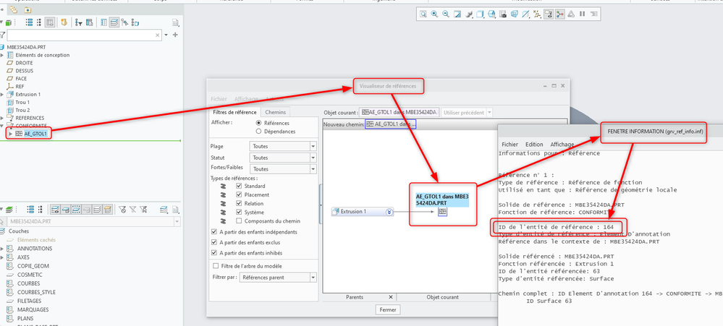Click the zoom in magnifier icon
The width and height of the screenshot is (723, 326).
pyautogui.click(x=434, y=14)
